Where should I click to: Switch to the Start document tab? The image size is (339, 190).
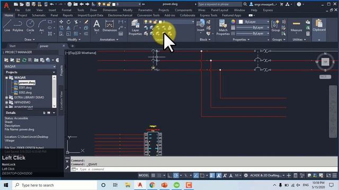coord(12,46)
